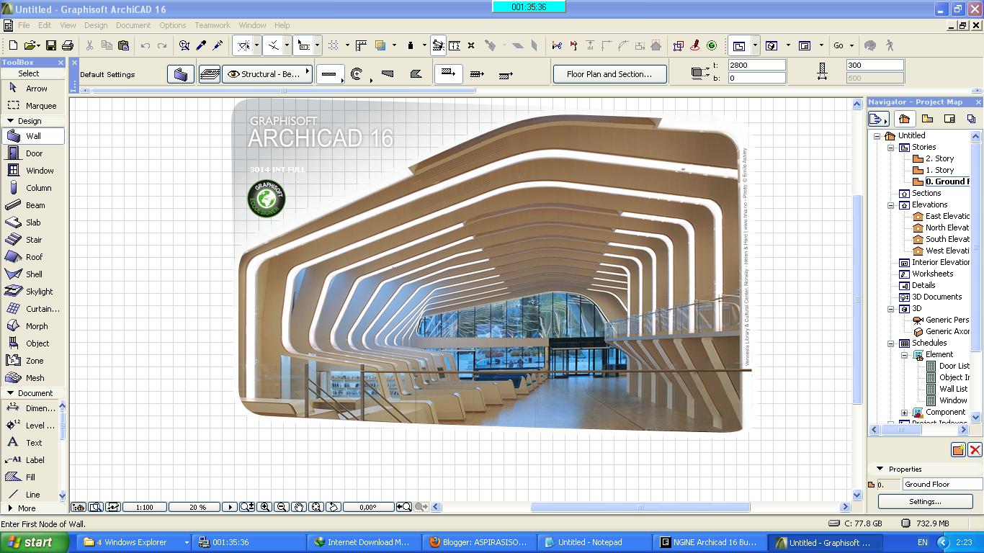The image size is (984, 553).
Task: Pick the Zone tool
Action: 33,361
